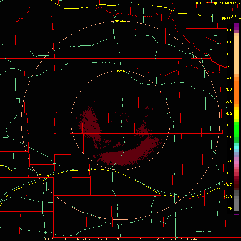
Task: Click the 9.8 color scale value
Action: tap(229, 30)
